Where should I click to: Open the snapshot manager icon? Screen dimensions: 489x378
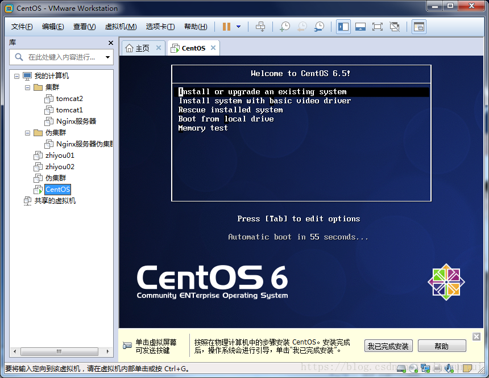click(x=319, y=27)
